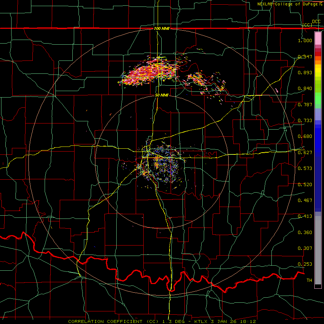
Task: Select the 0.893 scale value
Action: point(305,72)
